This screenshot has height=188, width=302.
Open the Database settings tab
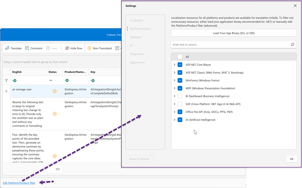136,37
